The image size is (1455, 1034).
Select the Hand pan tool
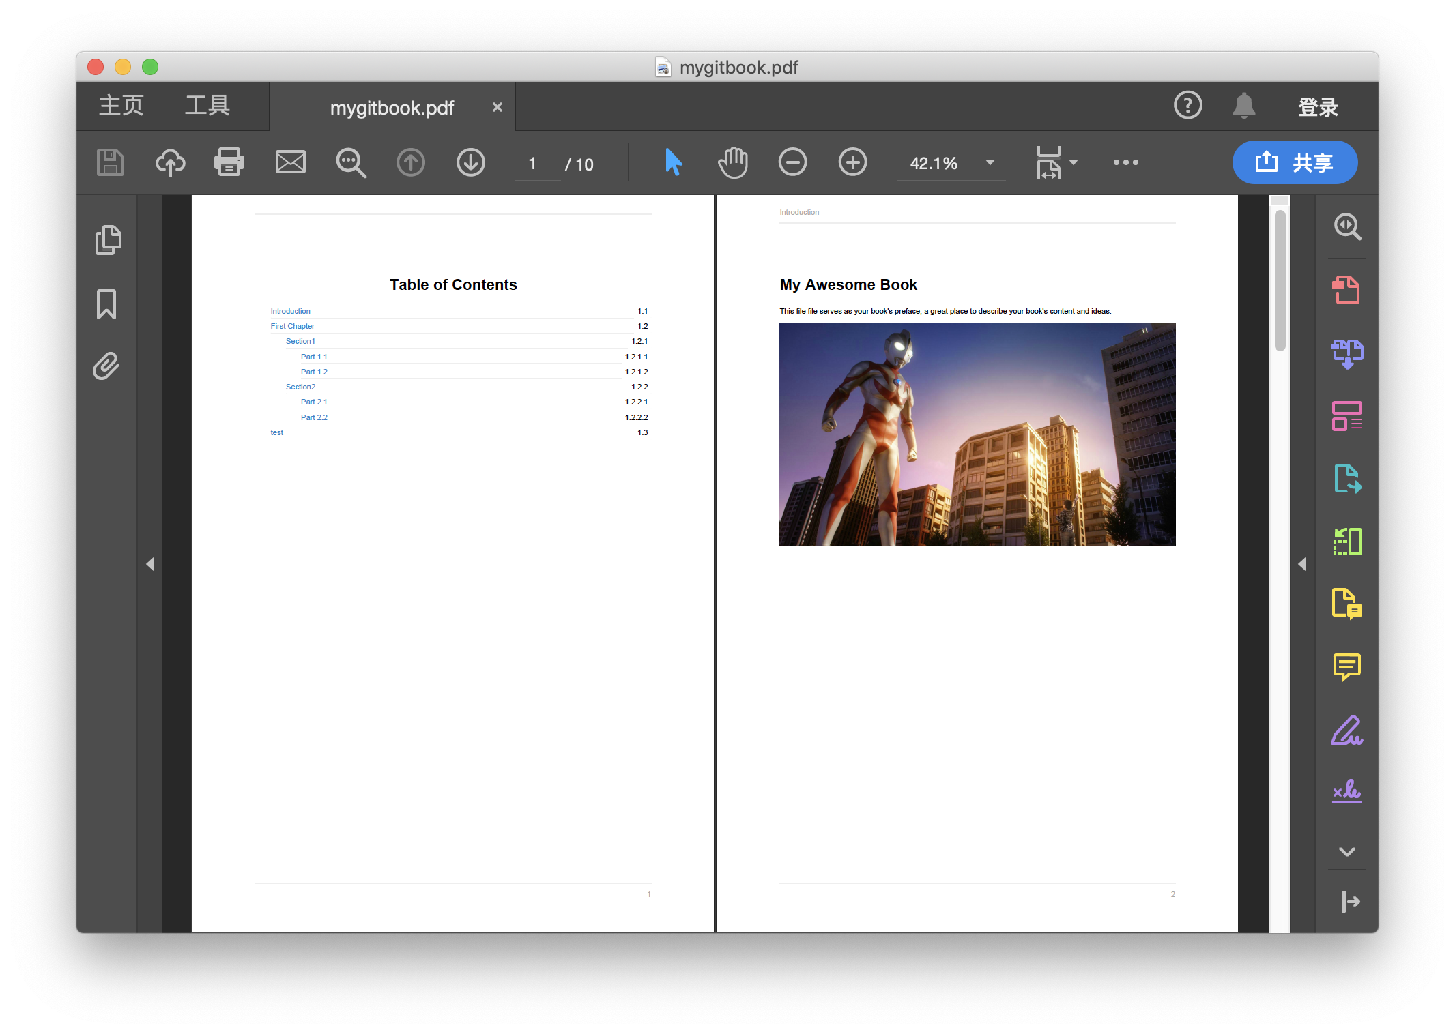click(733, 162)
